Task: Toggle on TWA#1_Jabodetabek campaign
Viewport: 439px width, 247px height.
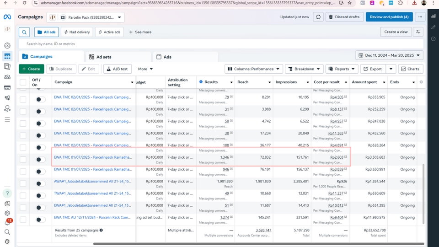Action: pos(41,195)
